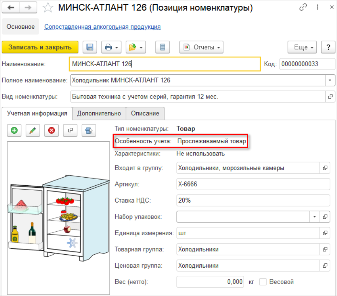Image resolution: width=337 pixels, height=296 pixels.
Task: Open the list icon in toolbar
Action: pos(162,47)
